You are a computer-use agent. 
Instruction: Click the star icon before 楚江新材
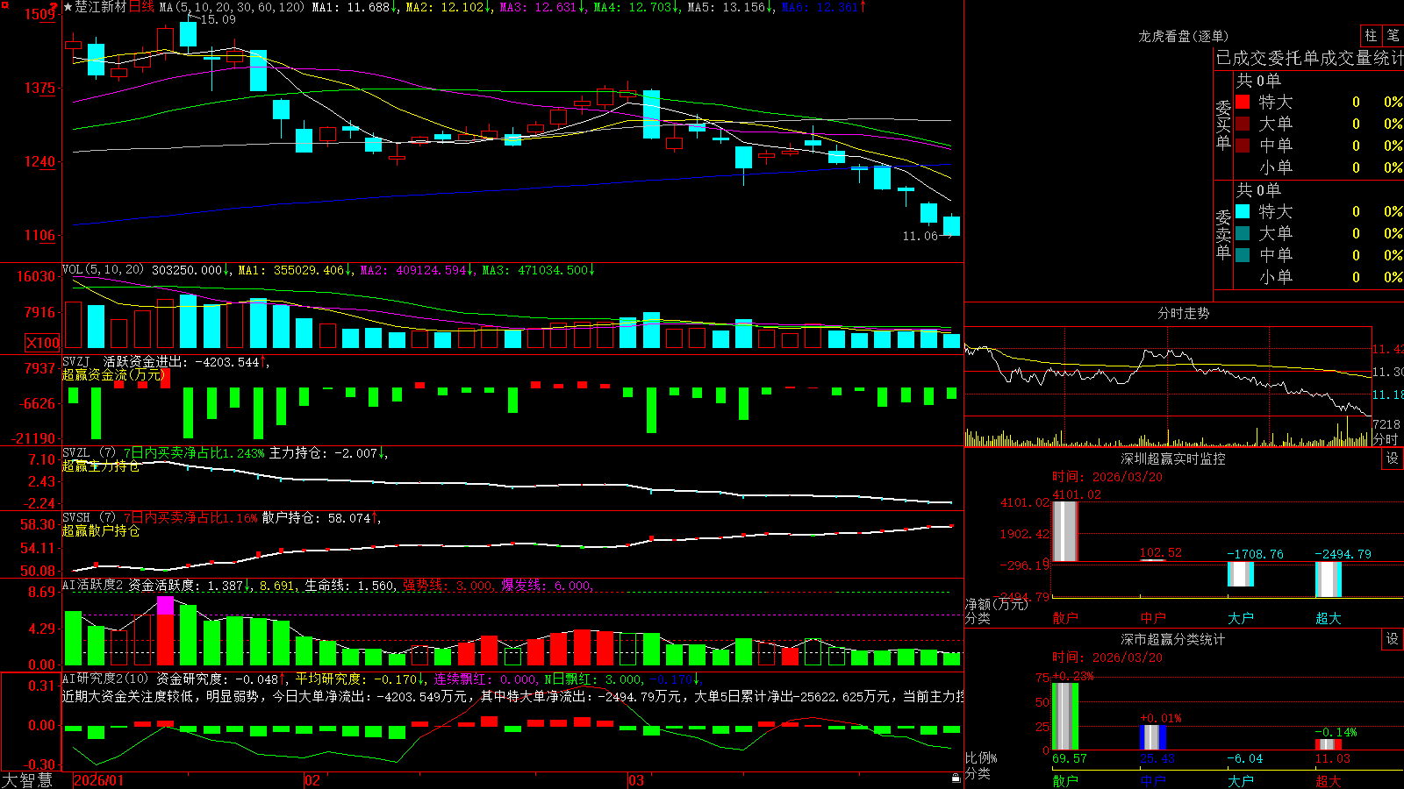point(68,7)
